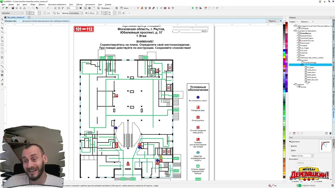The height and width of the screenshot is (188, 335).
Task: Click the record macro icon in Macros panel
Action: [294, 133]
